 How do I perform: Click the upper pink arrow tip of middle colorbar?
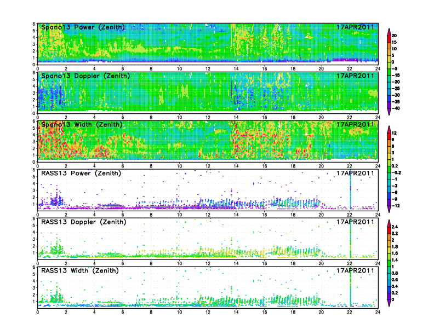coord(389,129)
